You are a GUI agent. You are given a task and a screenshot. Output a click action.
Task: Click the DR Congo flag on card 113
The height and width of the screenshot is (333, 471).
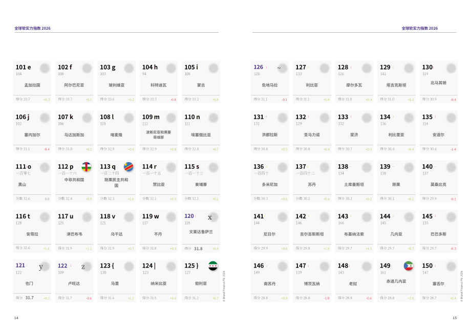tap(129, 167)
